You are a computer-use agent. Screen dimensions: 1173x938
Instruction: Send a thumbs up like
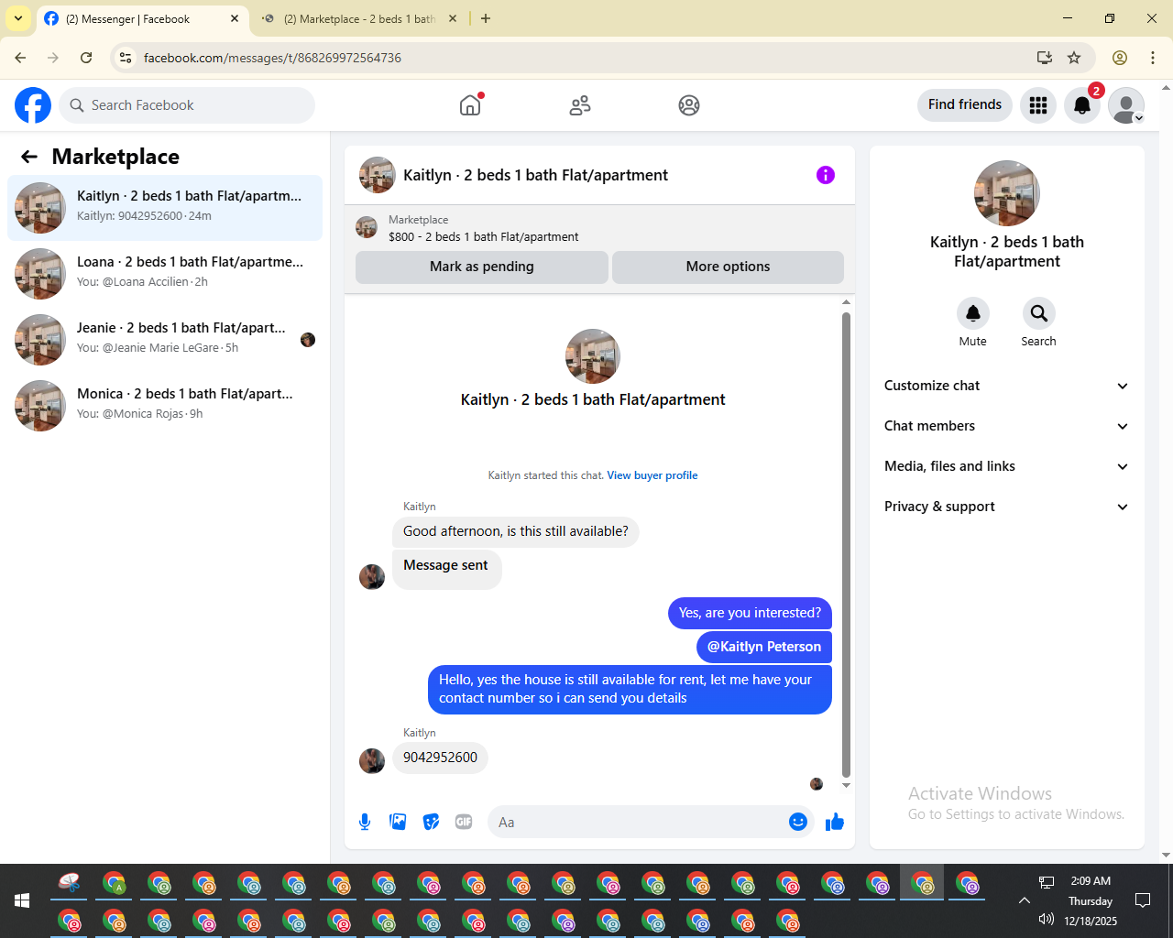(835, 822)
